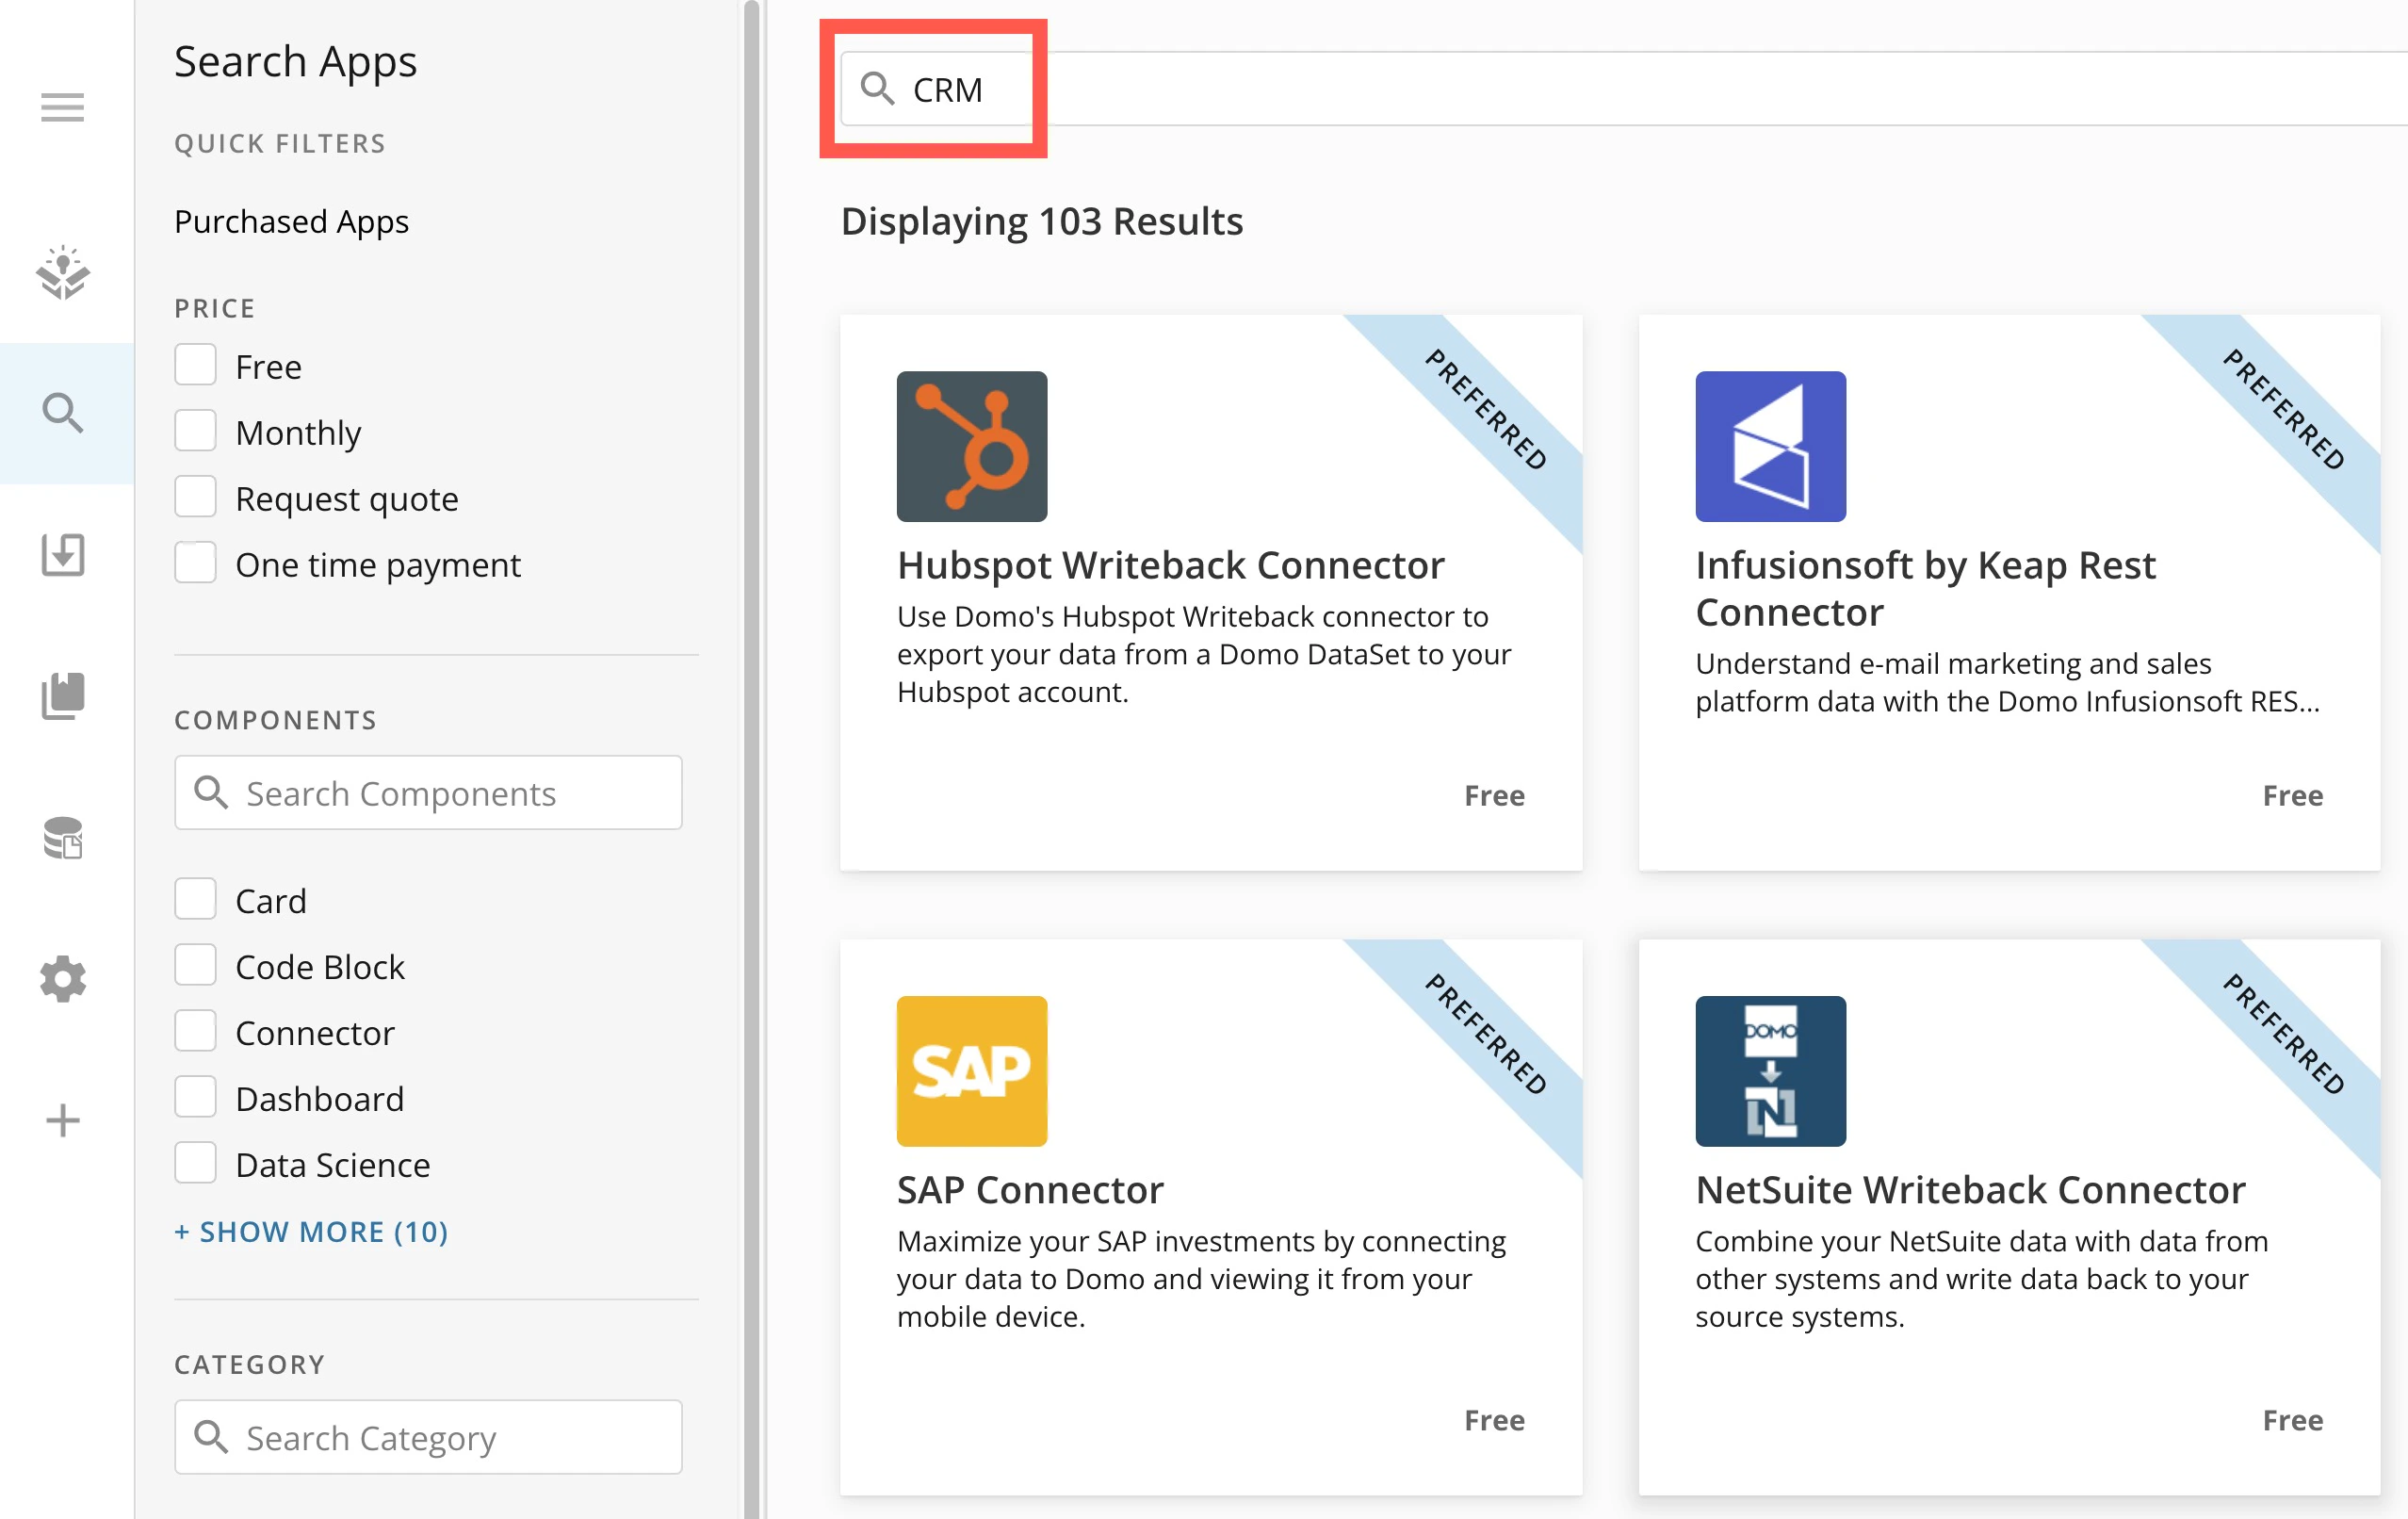This screenshot has height=1519, width=2408.
Task: Click the Search Category magnifier icon
Action: click(x=211, y=1436)
